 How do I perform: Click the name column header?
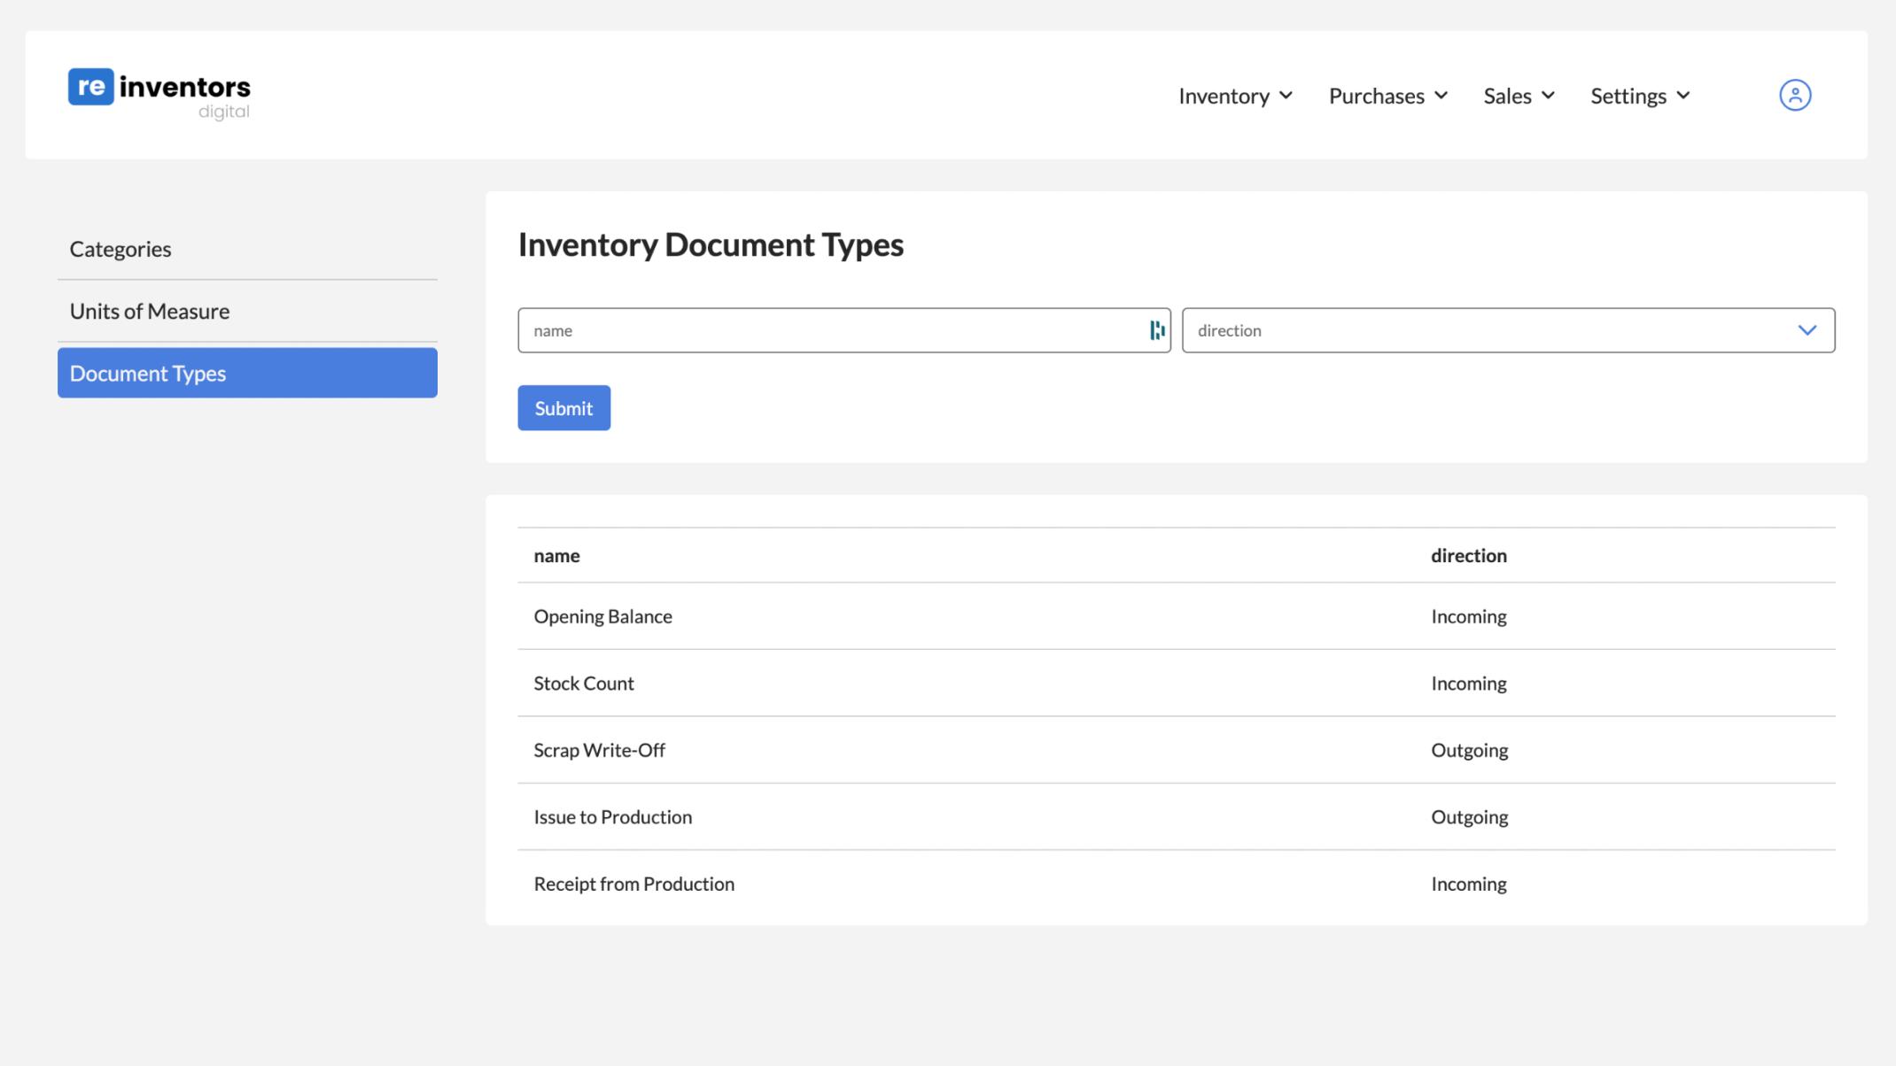click(x=556, y=555)
